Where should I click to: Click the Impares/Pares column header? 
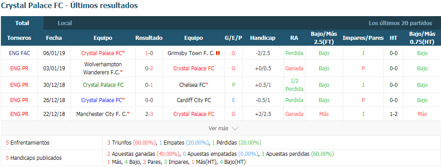pyautogui.click(x=363, y=38)
